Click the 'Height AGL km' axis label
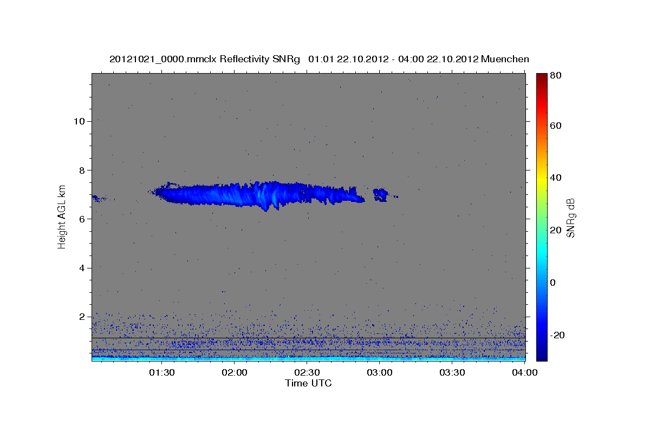 coord(62,216)
